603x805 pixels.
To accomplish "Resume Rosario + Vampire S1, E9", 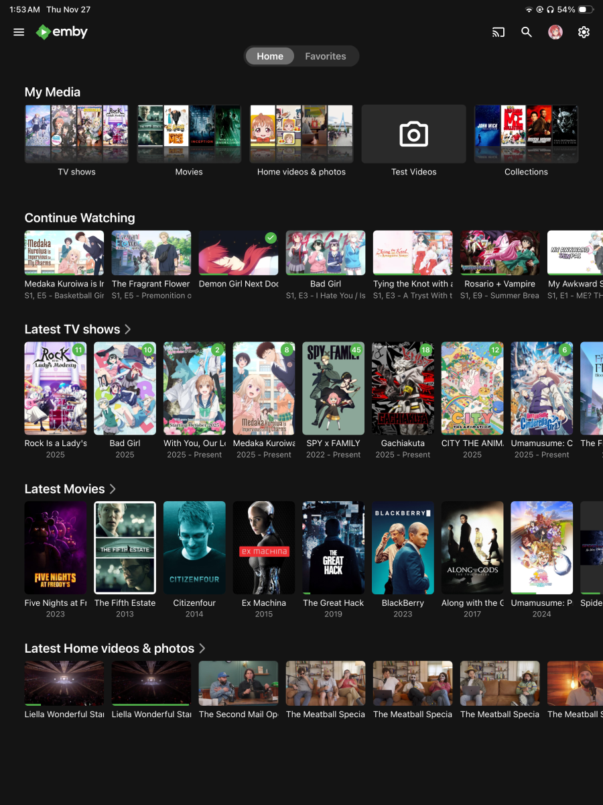I will [500, 253].
